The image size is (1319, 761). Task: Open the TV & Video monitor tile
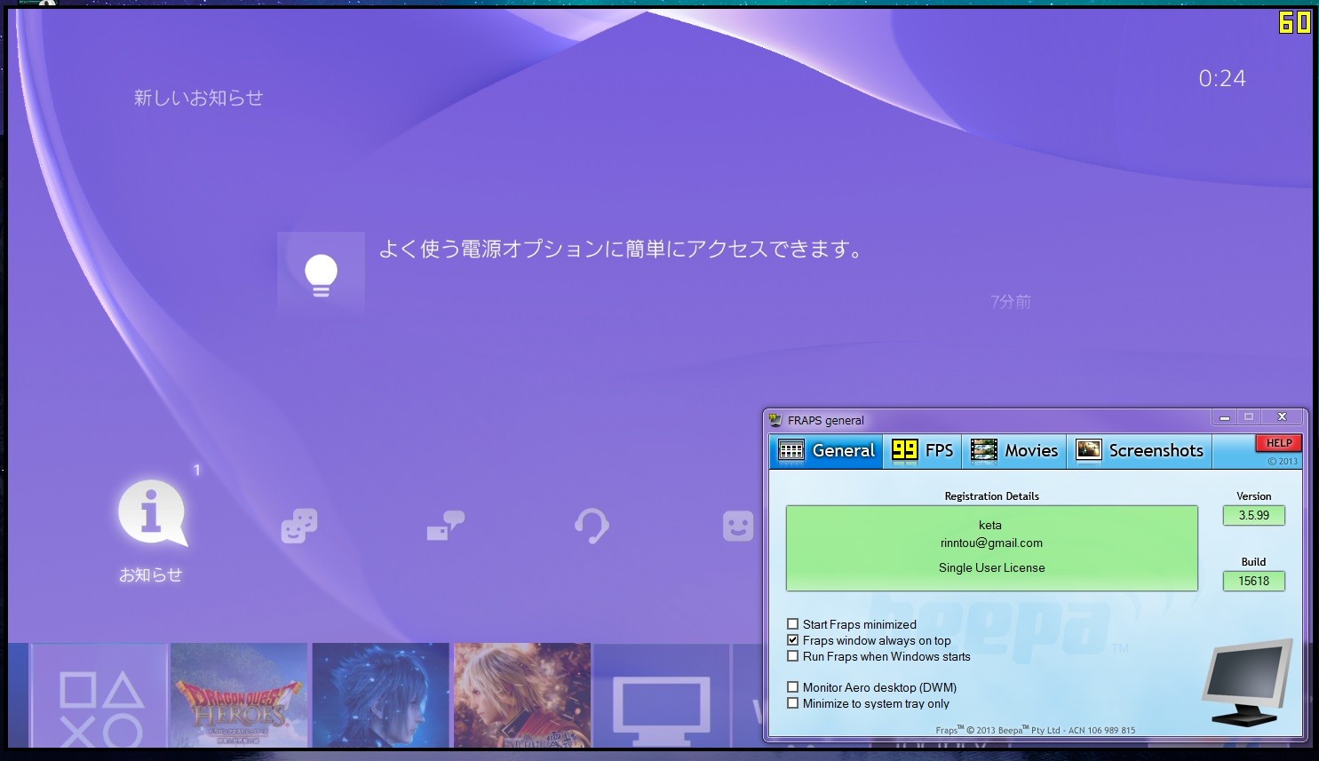click(662, 695)
